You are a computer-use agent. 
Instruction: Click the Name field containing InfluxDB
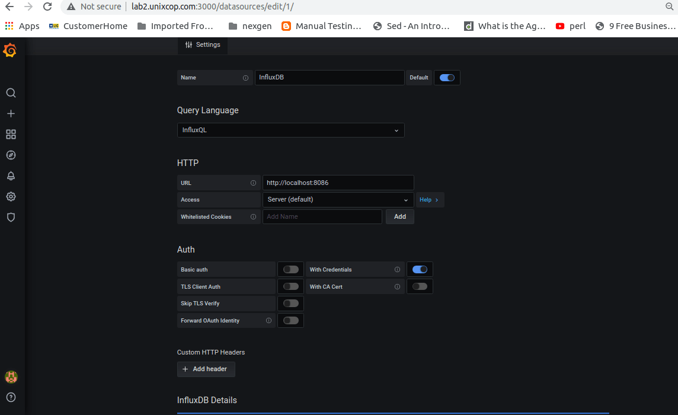coord(330,78)
